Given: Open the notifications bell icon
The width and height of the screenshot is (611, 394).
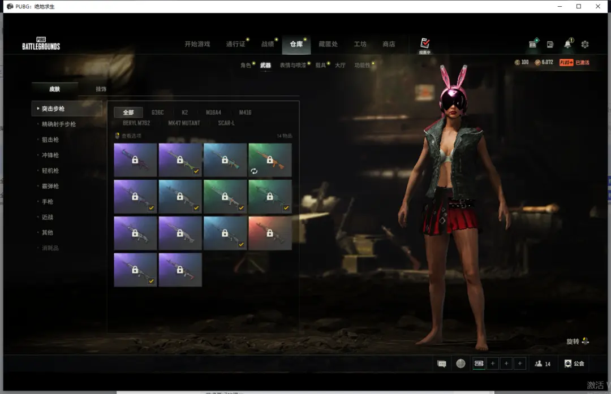Looking at the screenshot, I should coord(568,44).
